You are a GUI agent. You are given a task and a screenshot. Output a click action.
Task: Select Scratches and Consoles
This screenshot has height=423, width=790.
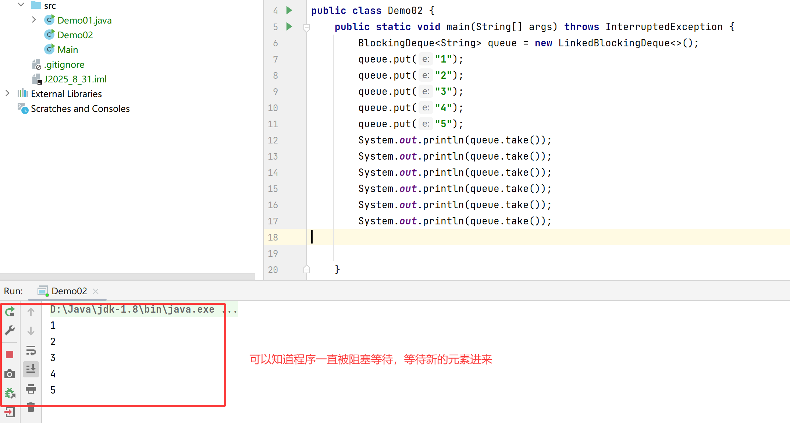[80, 109]
